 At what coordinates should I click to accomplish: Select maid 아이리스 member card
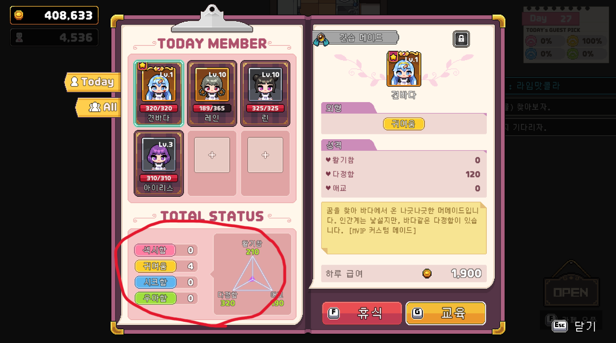[159, 163]
